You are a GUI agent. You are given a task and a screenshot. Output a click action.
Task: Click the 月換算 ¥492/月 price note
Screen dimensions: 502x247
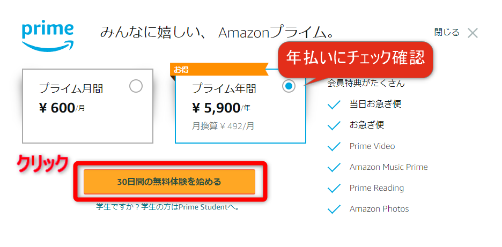pyautogui.click(x=223, y=126)
